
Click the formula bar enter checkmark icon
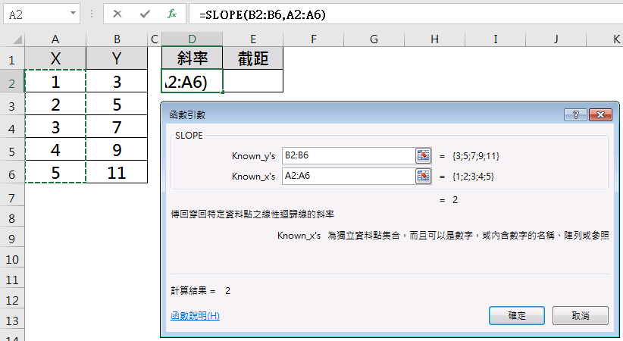144,14
